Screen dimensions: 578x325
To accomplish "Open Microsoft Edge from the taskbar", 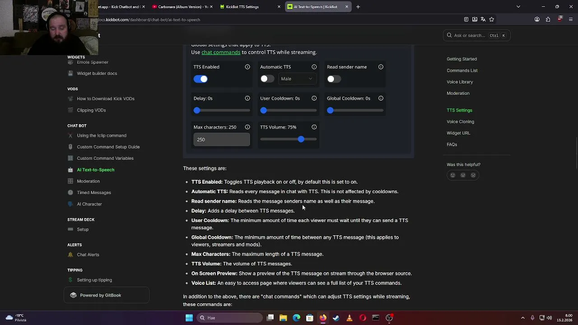I will [x=296, y=318].
